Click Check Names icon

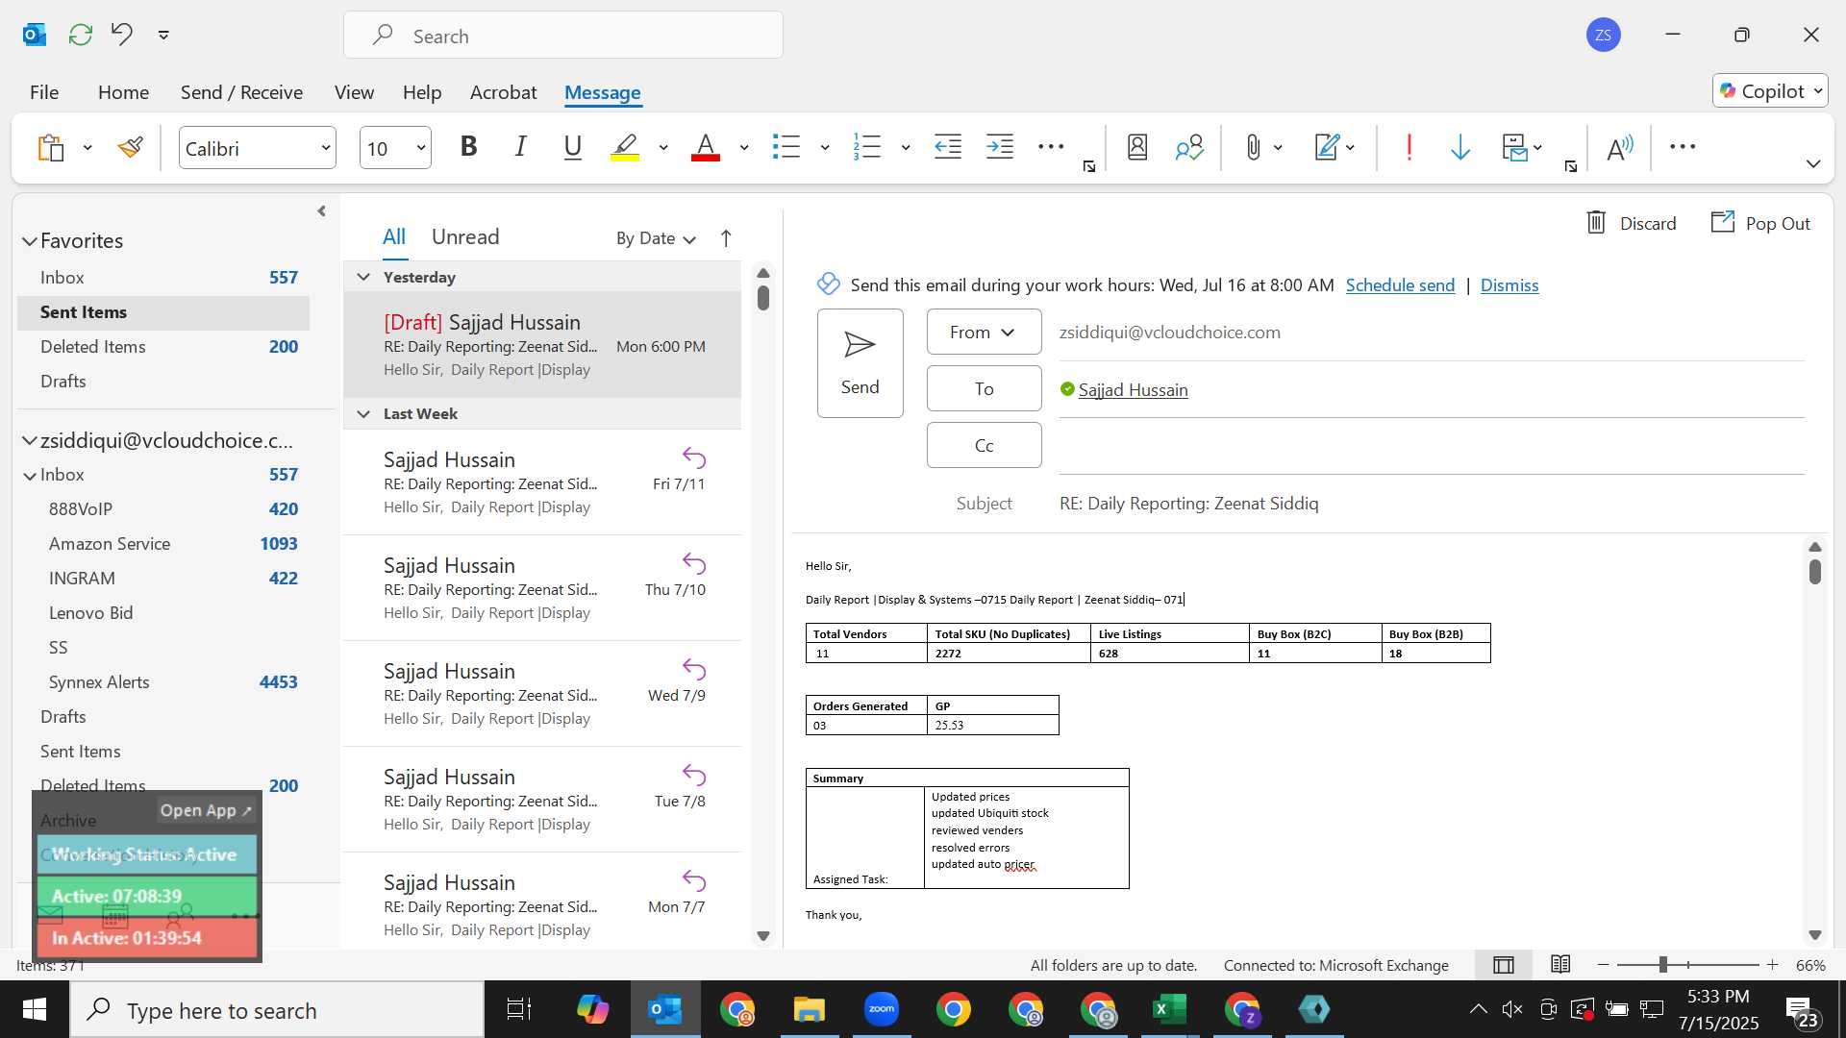click(x=1189, y=147)
